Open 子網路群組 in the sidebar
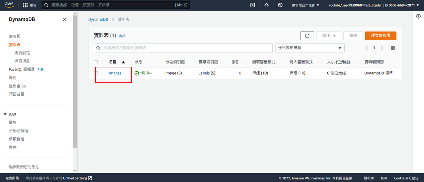The height and width of the screenshot is (182, 424). (19, 131)
